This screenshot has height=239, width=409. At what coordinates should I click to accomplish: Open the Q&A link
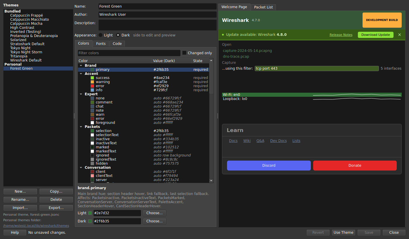click(260, 141)
